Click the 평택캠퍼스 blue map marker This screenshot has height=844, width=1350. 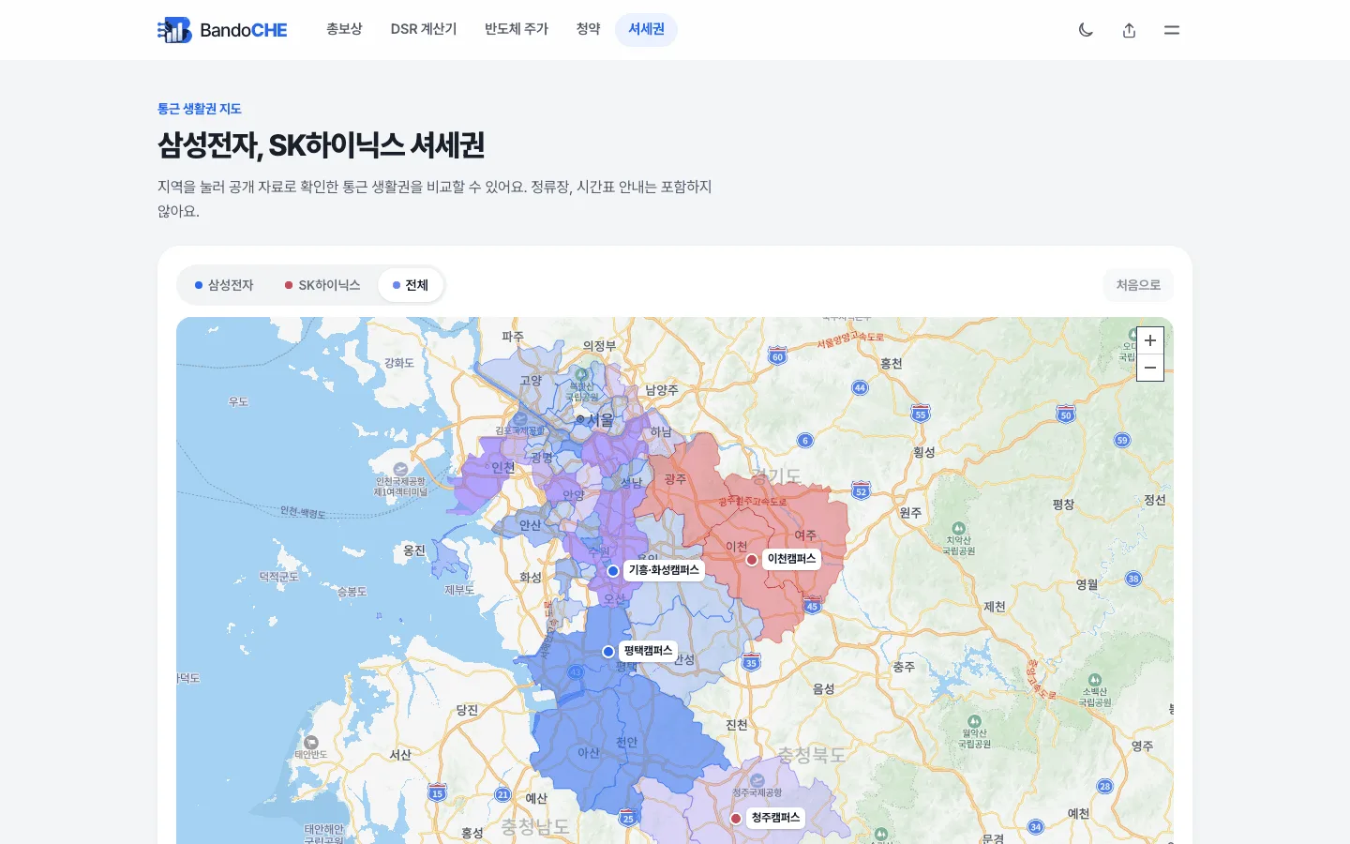608,651
